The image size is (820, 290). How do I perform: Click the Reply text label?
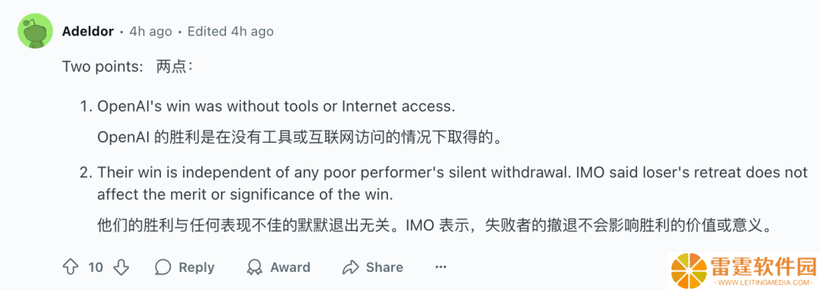click(x=197, y=267)
